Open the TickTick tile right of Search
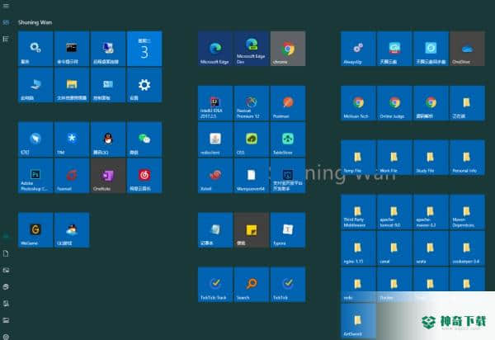 [288, 285]
